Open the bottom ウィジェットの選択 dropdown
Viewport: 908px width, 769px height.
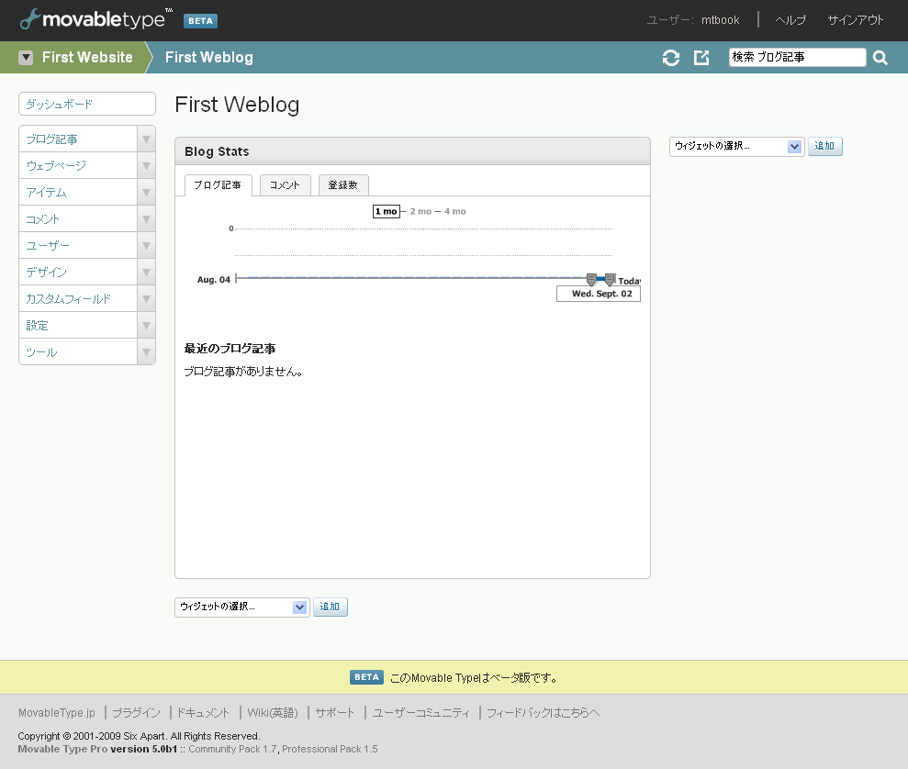tap(242, 607)
